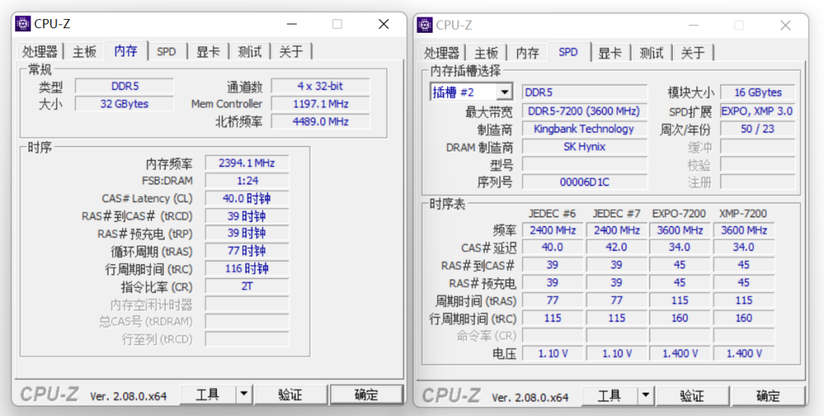Screen dimensions: 824x416
Task: Click the 1197.1 MHz Mem Controller value
Action: click(x=320, y=104)
